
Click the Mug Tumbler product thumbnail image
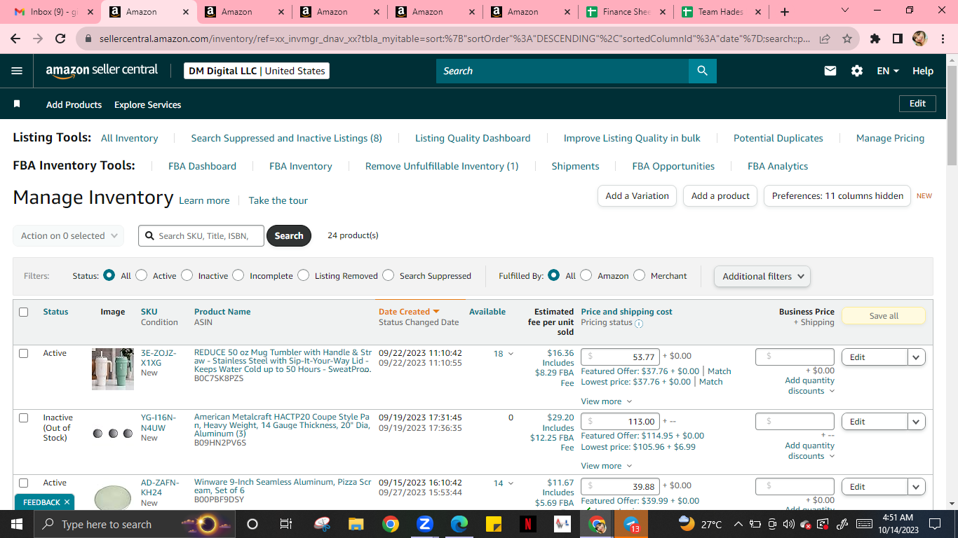coord(113,369)
